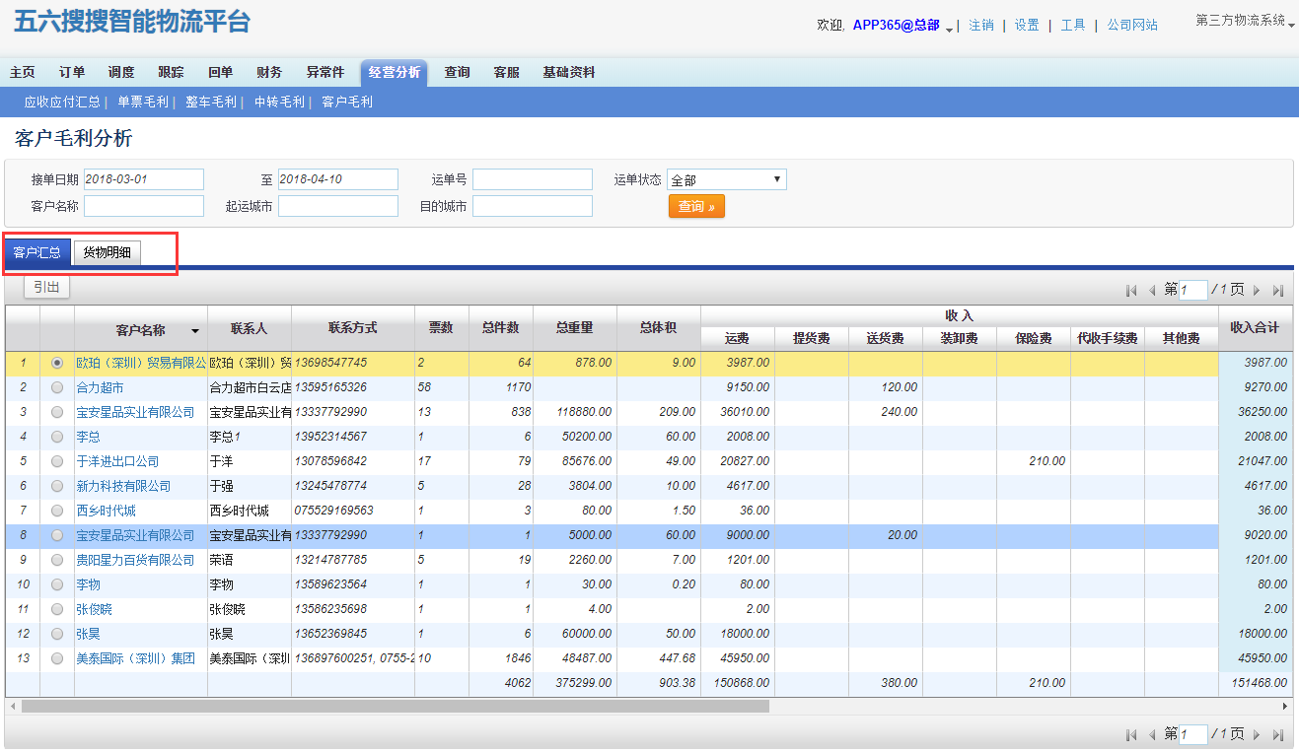Select radio button for 欧珀（深圳）贸易有限公司 row
The image size is (1299, 753).
pyautogui.click(x=57, y=363)
